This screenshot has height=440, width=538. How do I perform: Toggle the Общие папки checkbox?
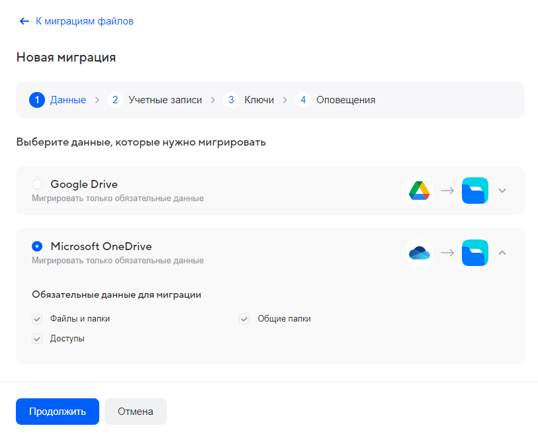(244, 319)
